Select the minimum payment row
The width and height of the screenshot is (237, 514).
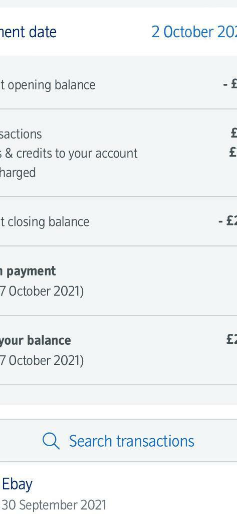(x=118, y=281)
